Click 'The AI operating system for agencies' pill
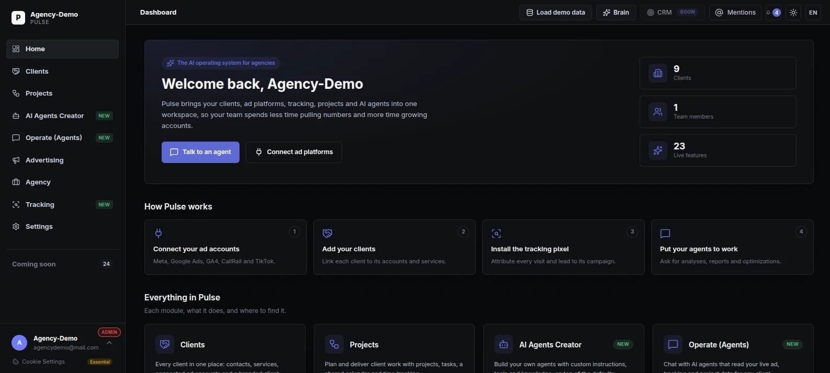This screenshot has height=373, width=830. click(x=221, y=63)
